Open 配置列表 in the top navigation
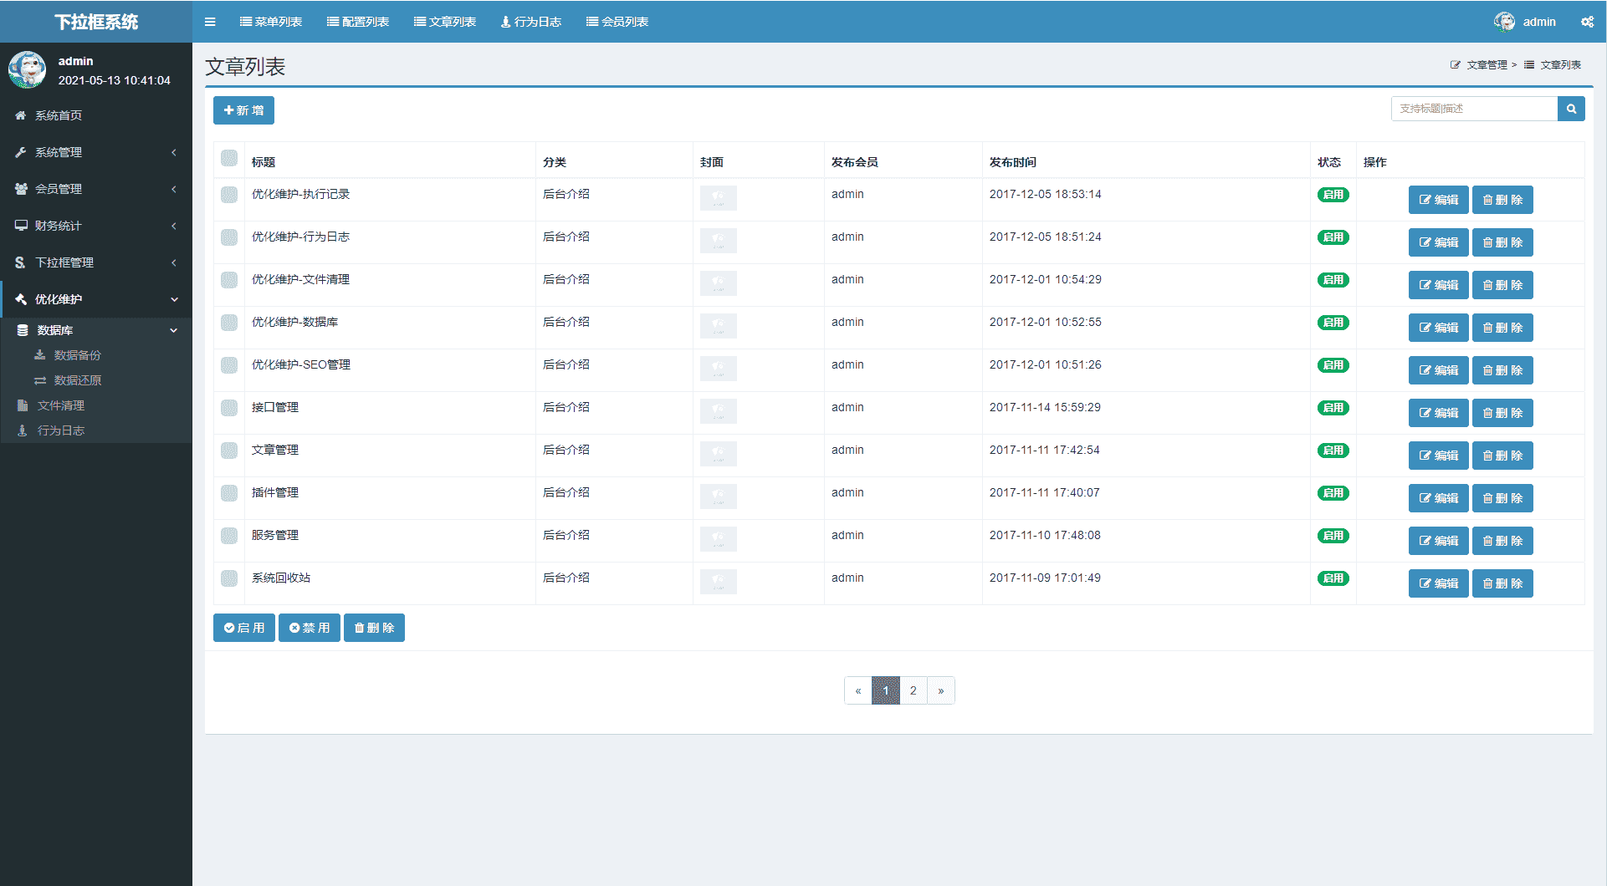The height and width of the screenshot is (886, 1607). (358, 22)
